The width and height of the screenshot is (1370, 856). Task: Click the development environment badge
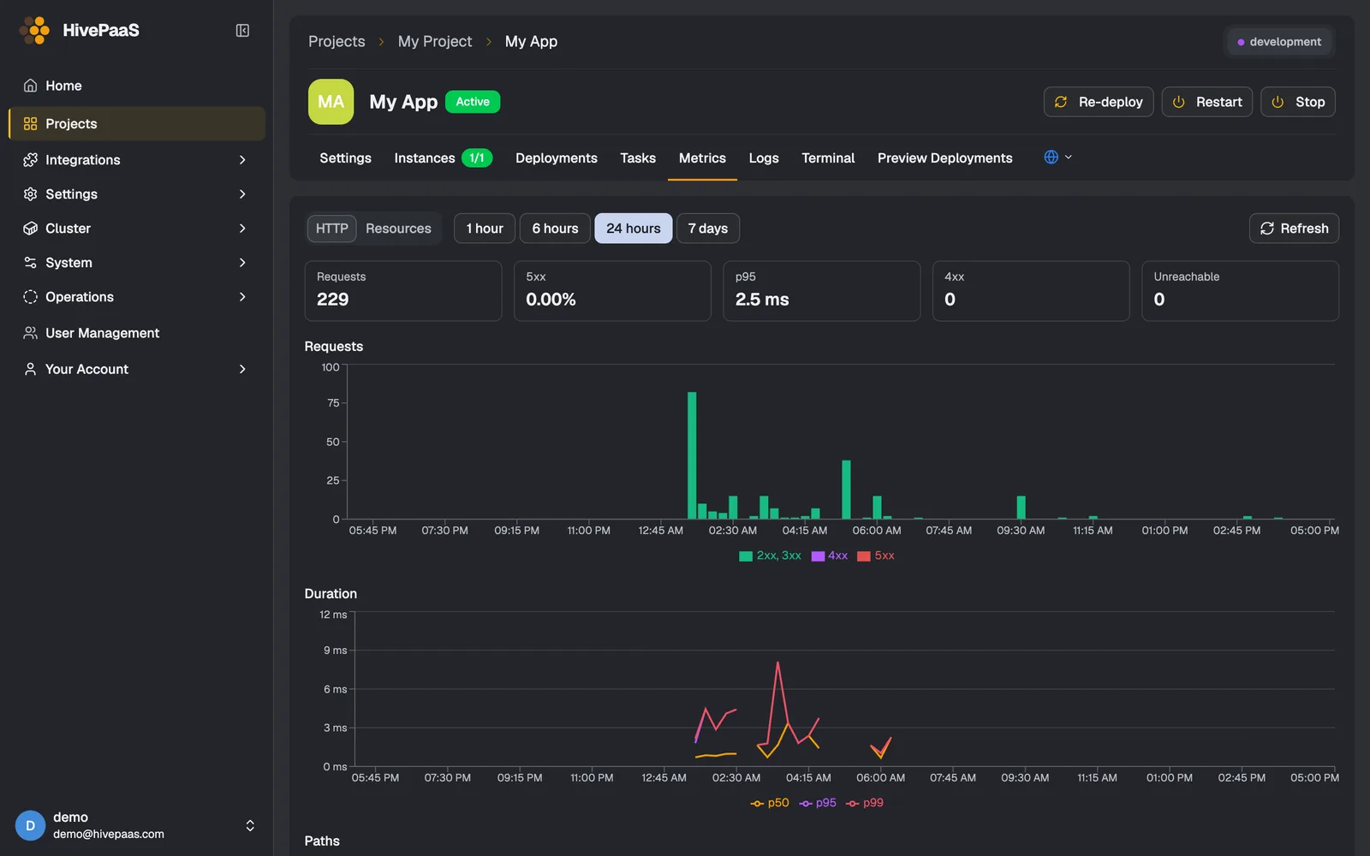point(1279,42)
